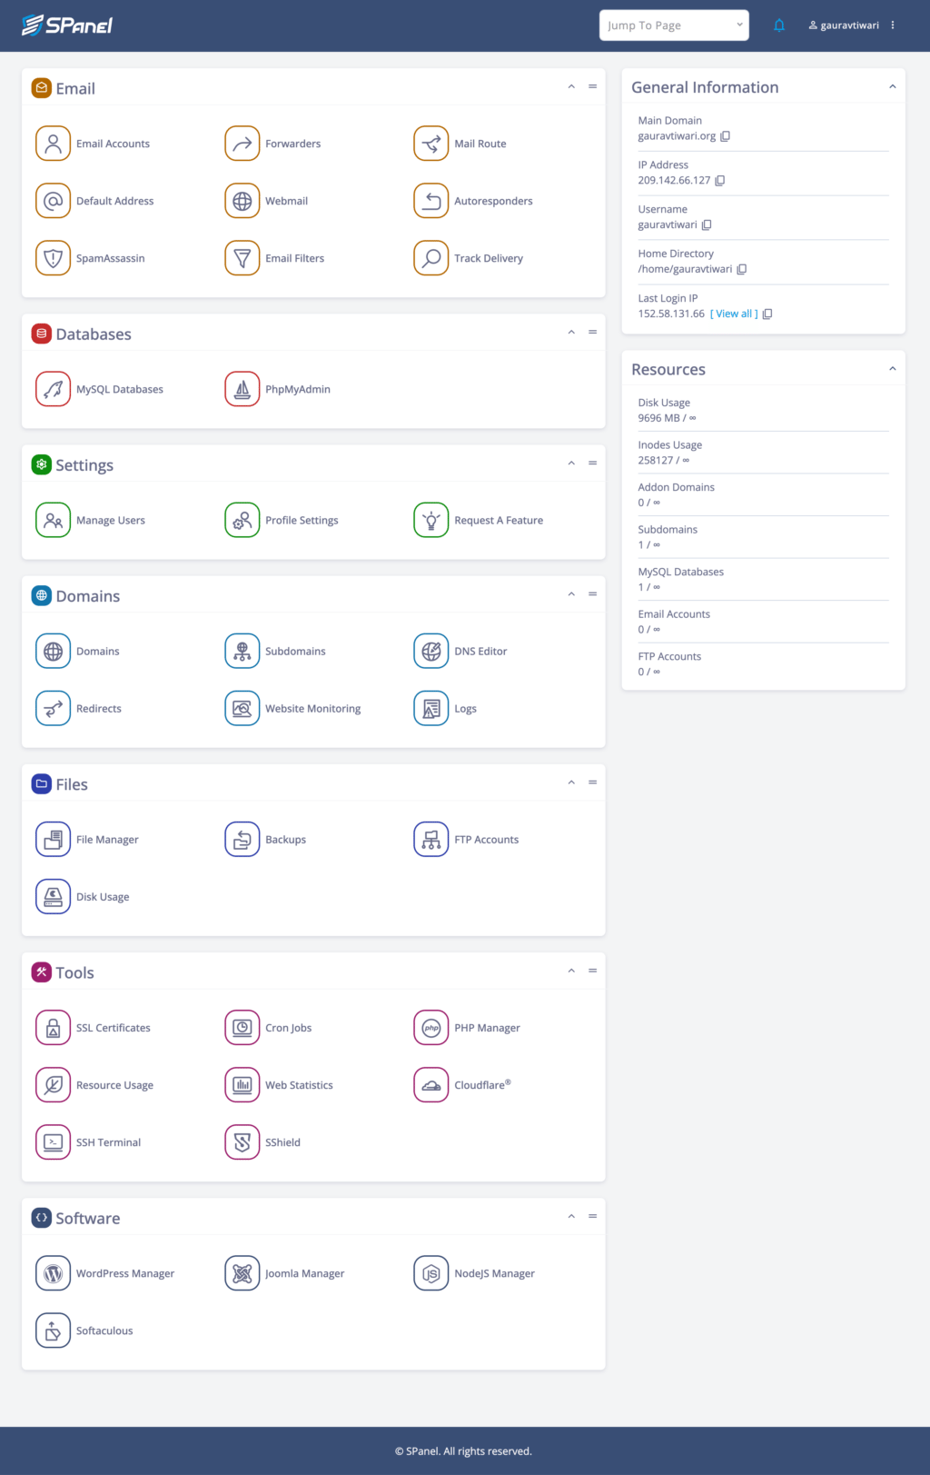Click the View all login IPs link
The height and width of the screenshot is (1475, 930).
pyautogui.click(x=734, y=314)
